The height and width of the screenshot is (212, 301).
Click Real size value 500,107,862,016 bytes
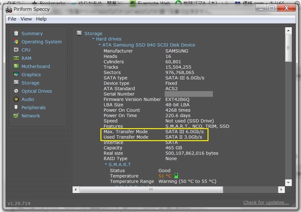tap(192, 153)
